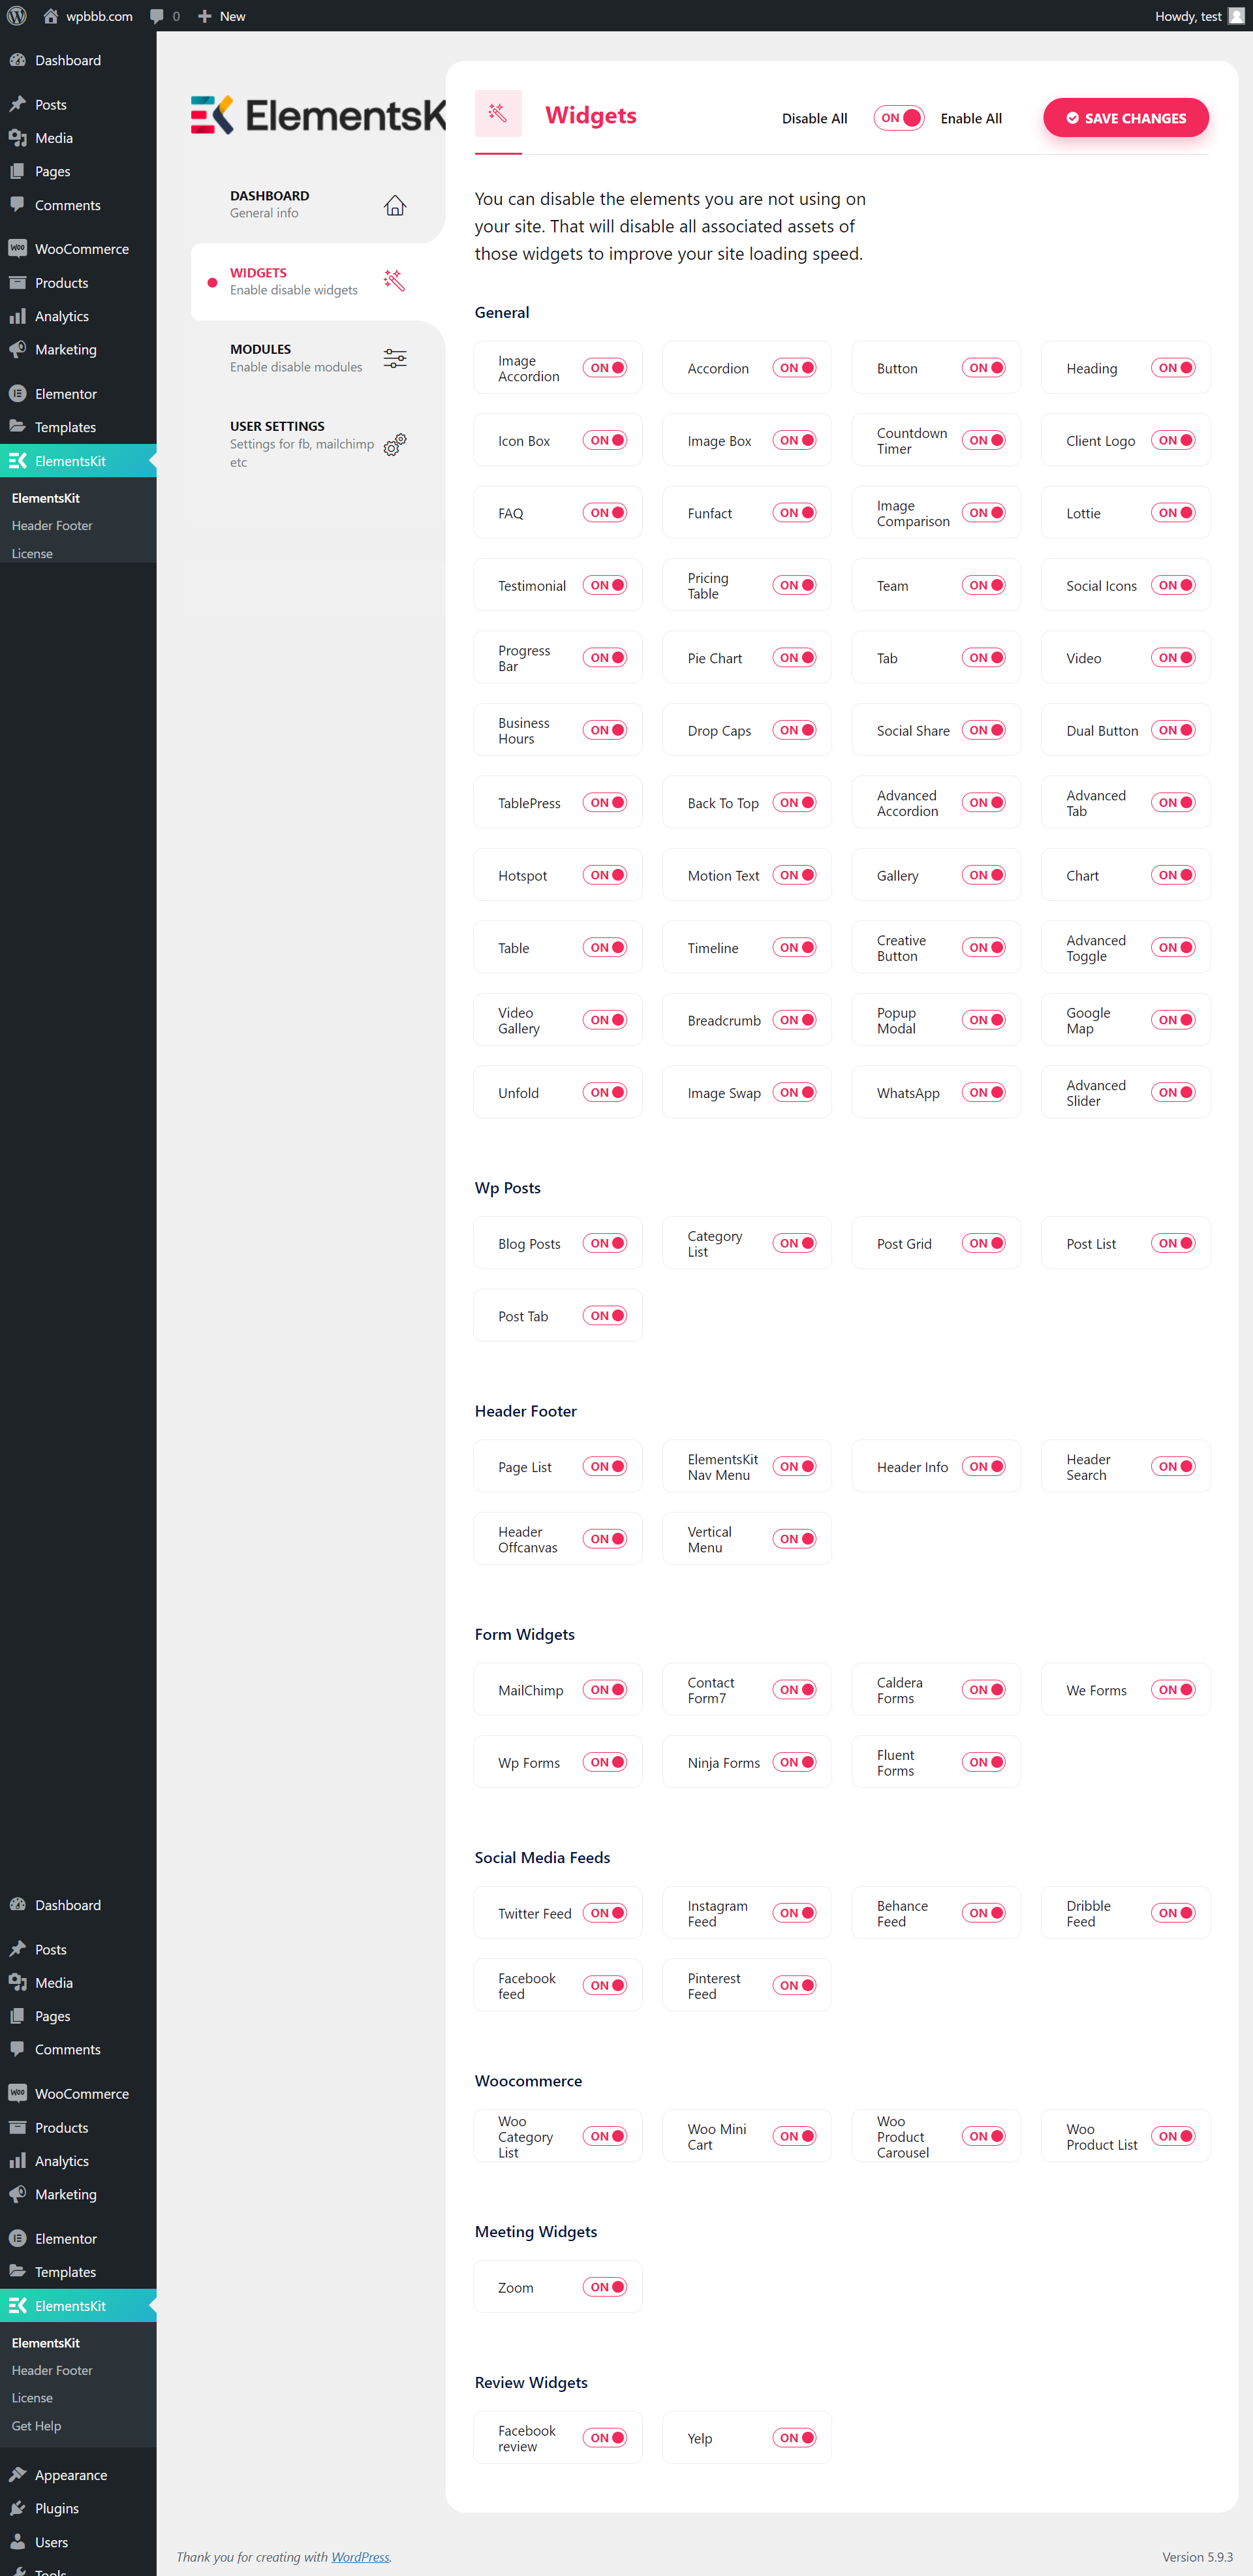Click the Dashboard home icon in ElementsKit panel
Viewport: 1253px width, 2576px height.
pos(394,204)
